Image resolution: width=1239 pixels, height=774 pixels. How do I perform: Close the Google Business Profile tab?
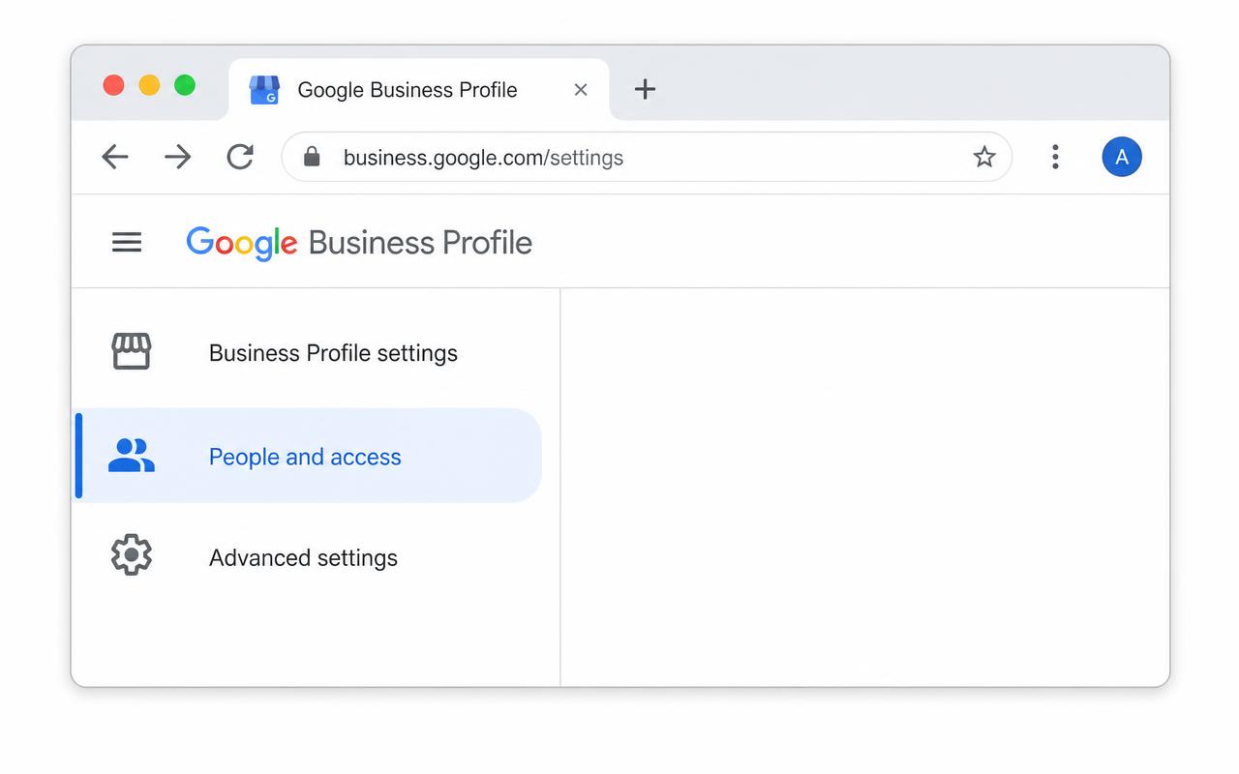tap(581, 90)
